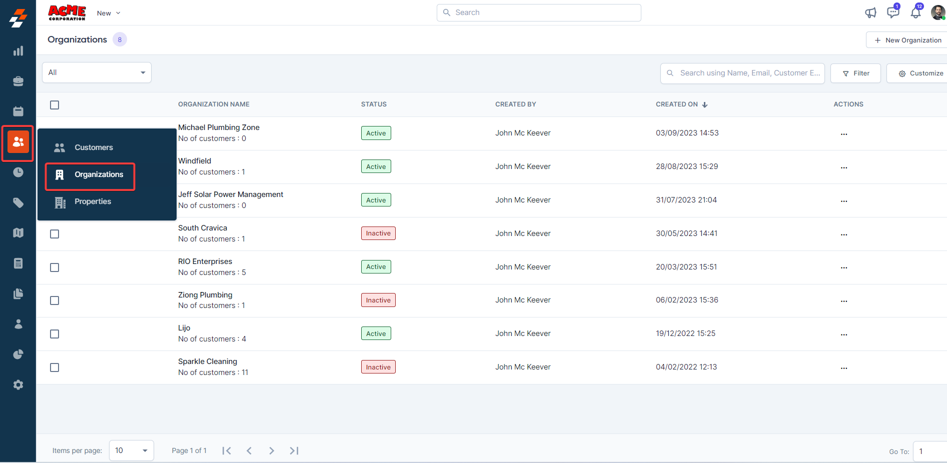Click the notifications bell icon
The image size is (947, 463).
pos(915,13)
